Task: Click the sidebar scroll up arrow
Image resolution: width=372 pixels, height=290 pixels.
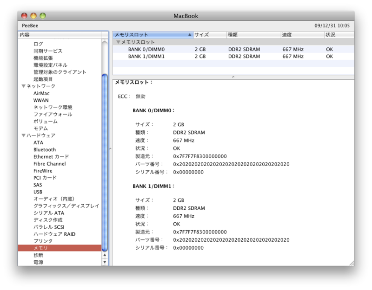Action: pyautogui.click(x=105, y=255)
